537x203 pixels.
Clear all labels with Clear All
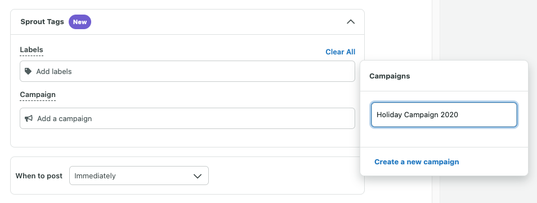(x=340, y=52)
